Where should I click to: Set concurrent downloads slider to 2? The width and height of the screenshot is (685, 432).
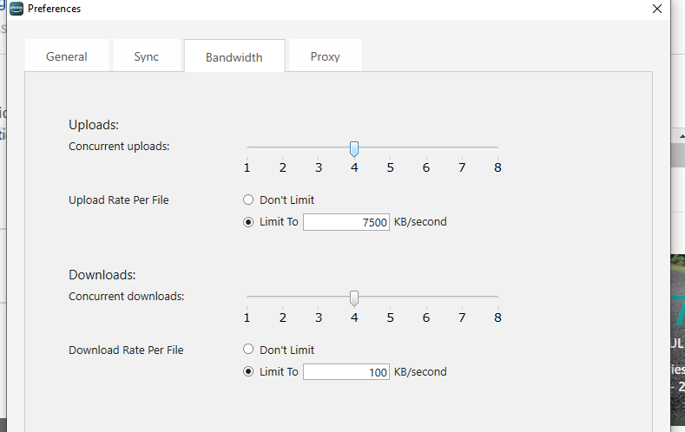(283, 298)
